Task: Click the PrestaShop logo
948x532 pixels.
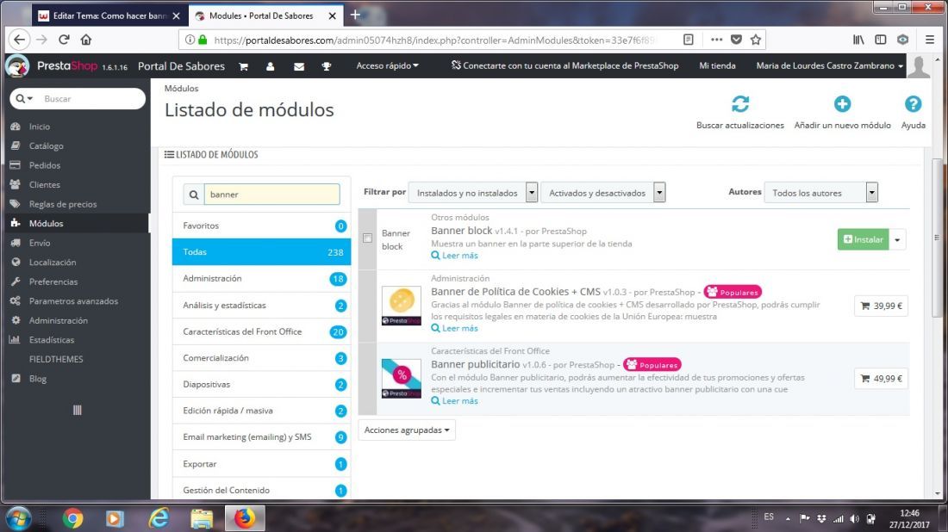Action: (x=17, y=65)
